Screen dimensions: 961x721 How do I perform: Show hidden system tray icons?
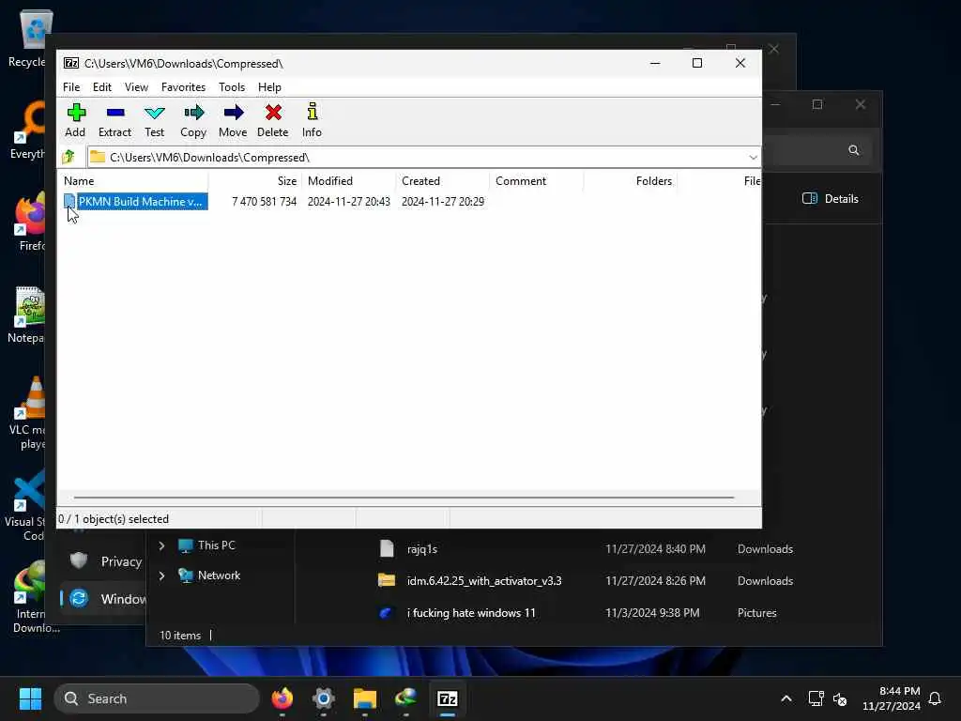tap(786, 698)
